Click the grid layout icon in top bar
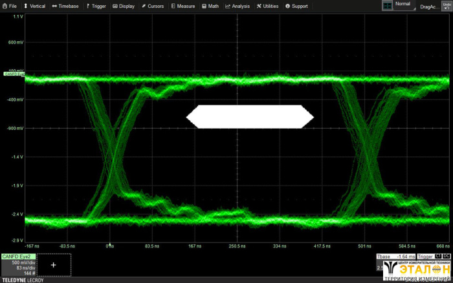Viewport: 453px width, 283px height. coord(387,5)
